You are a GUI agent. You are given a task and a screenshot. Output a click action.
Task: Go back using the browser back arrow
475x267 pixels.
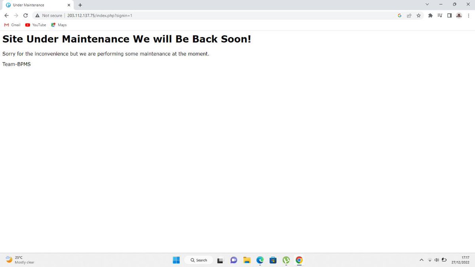coord(6,15)
